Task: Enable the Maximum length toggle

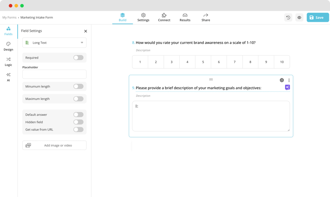Action: [78, 98]
